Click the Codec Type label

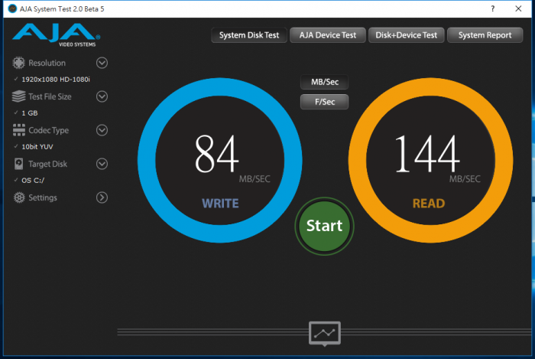point(48,130)
